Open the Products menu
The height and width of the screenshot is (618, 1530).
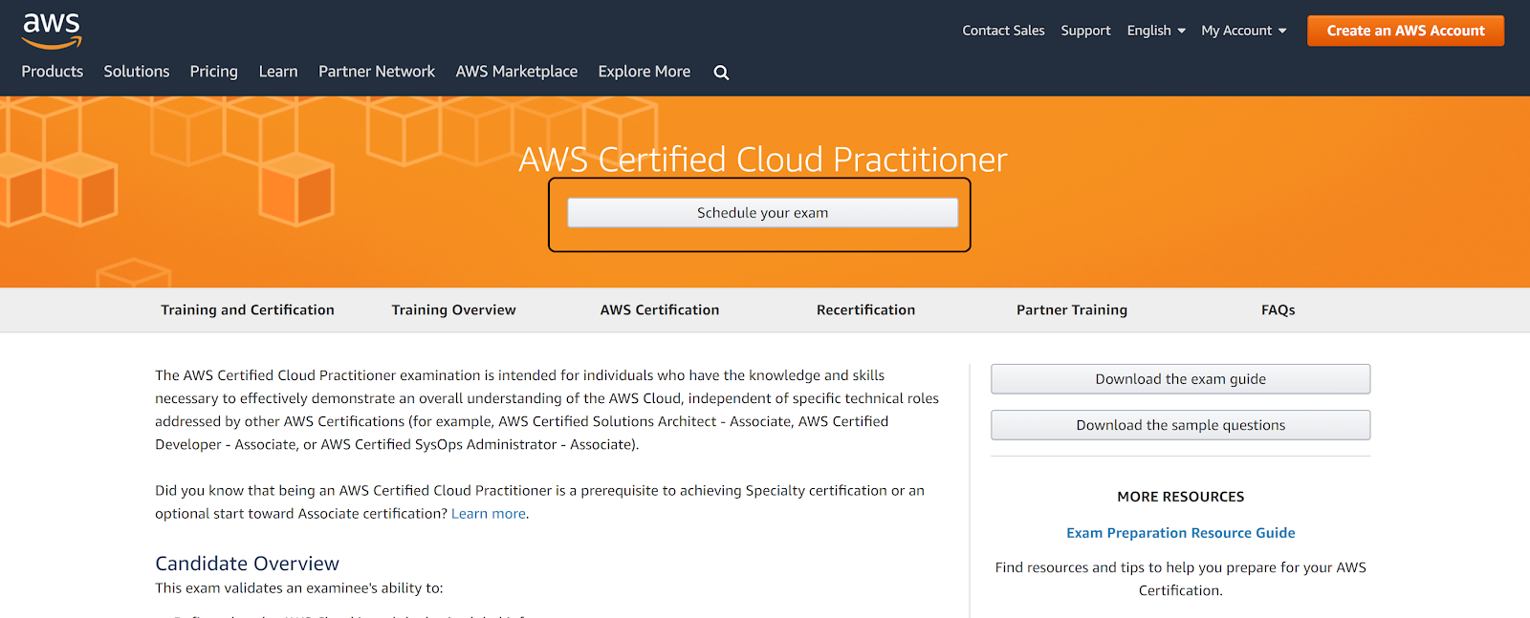[53, 72]
